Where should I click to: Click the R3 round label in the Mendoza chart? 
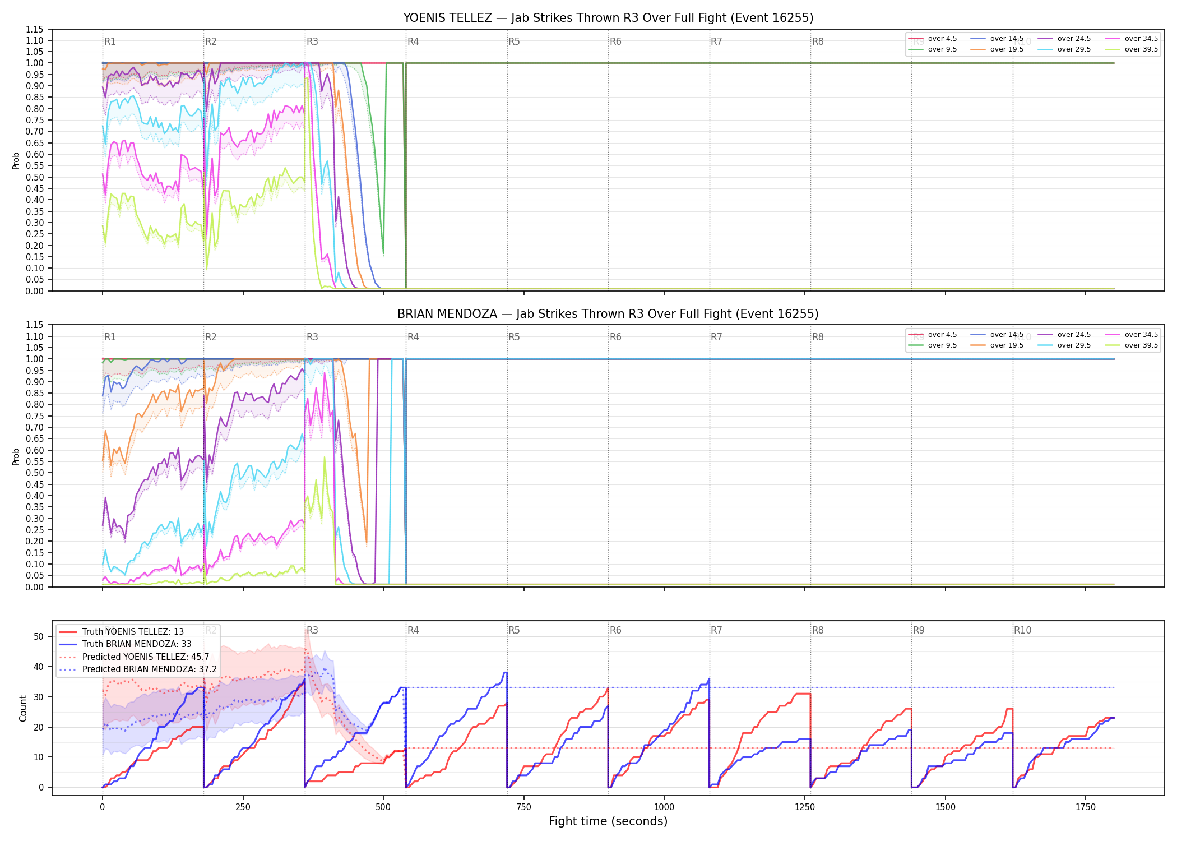point(312,337)
